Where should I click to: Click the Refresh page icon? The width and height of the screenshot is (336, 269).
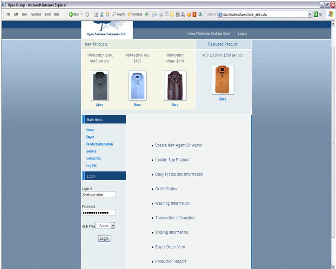point(102,14)
